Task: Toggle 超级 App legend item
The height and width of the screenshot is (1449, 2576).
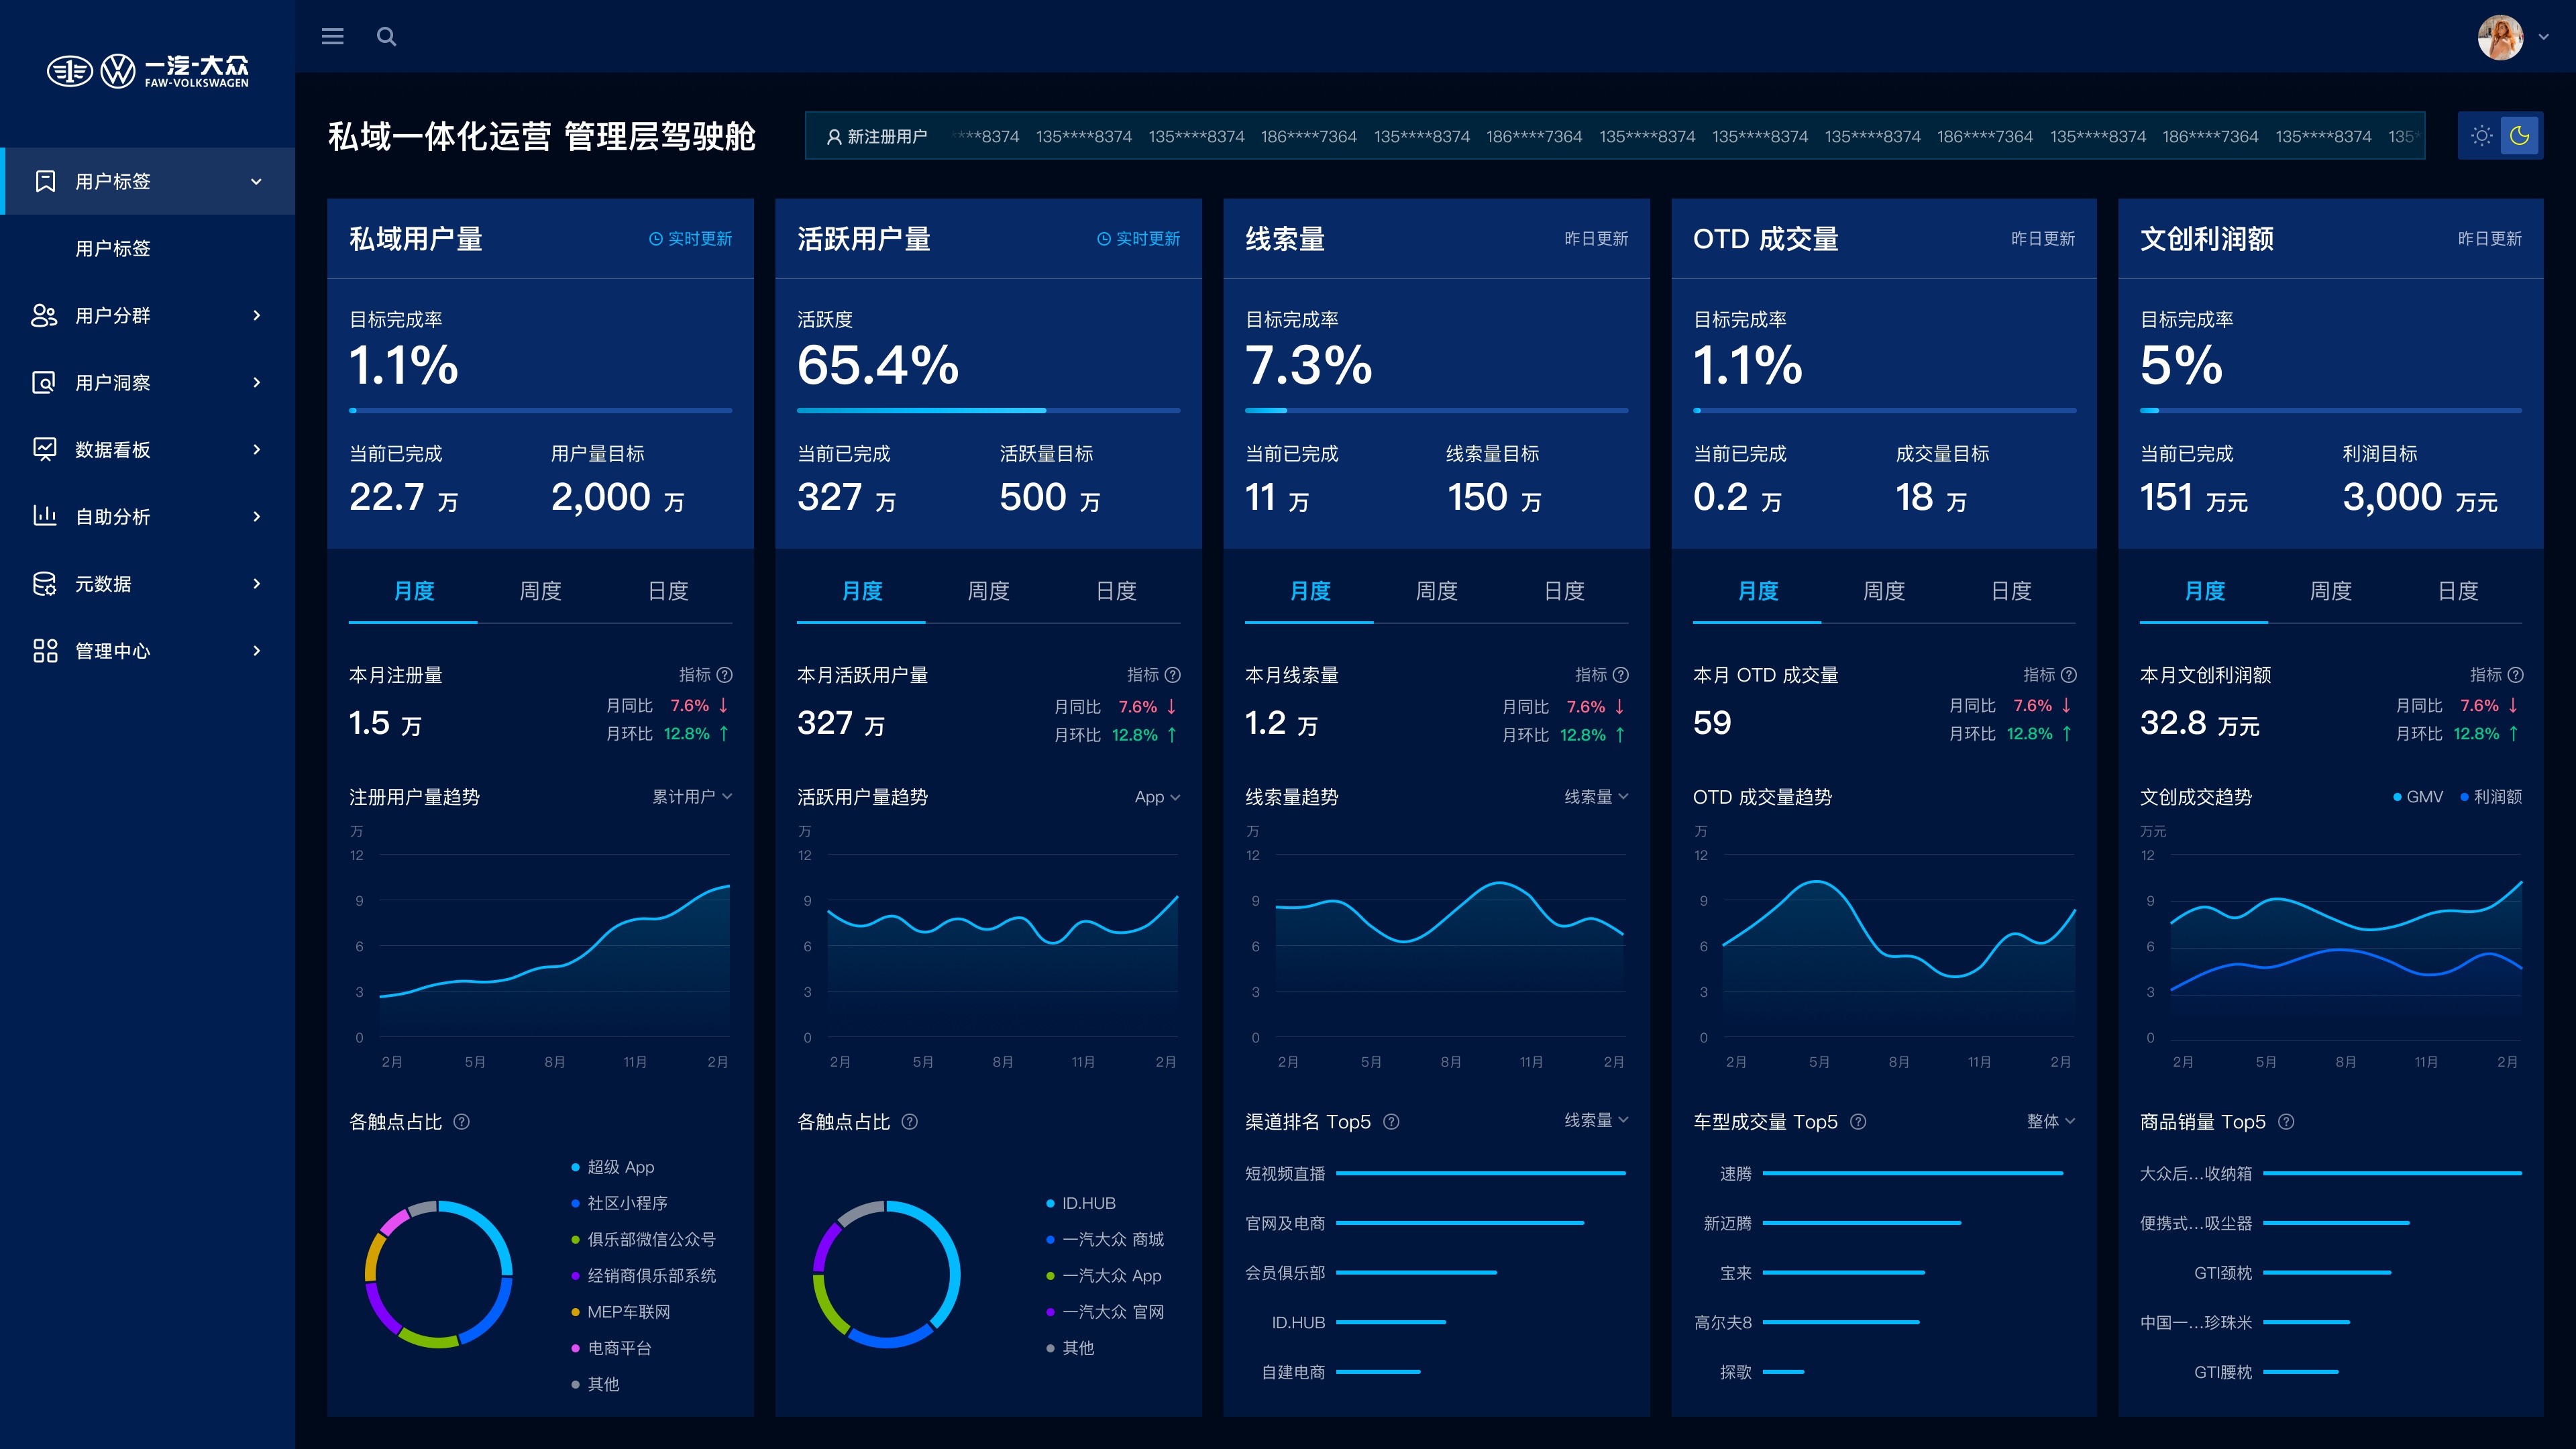Action: pyautogui.click(x=612, y=1167)
